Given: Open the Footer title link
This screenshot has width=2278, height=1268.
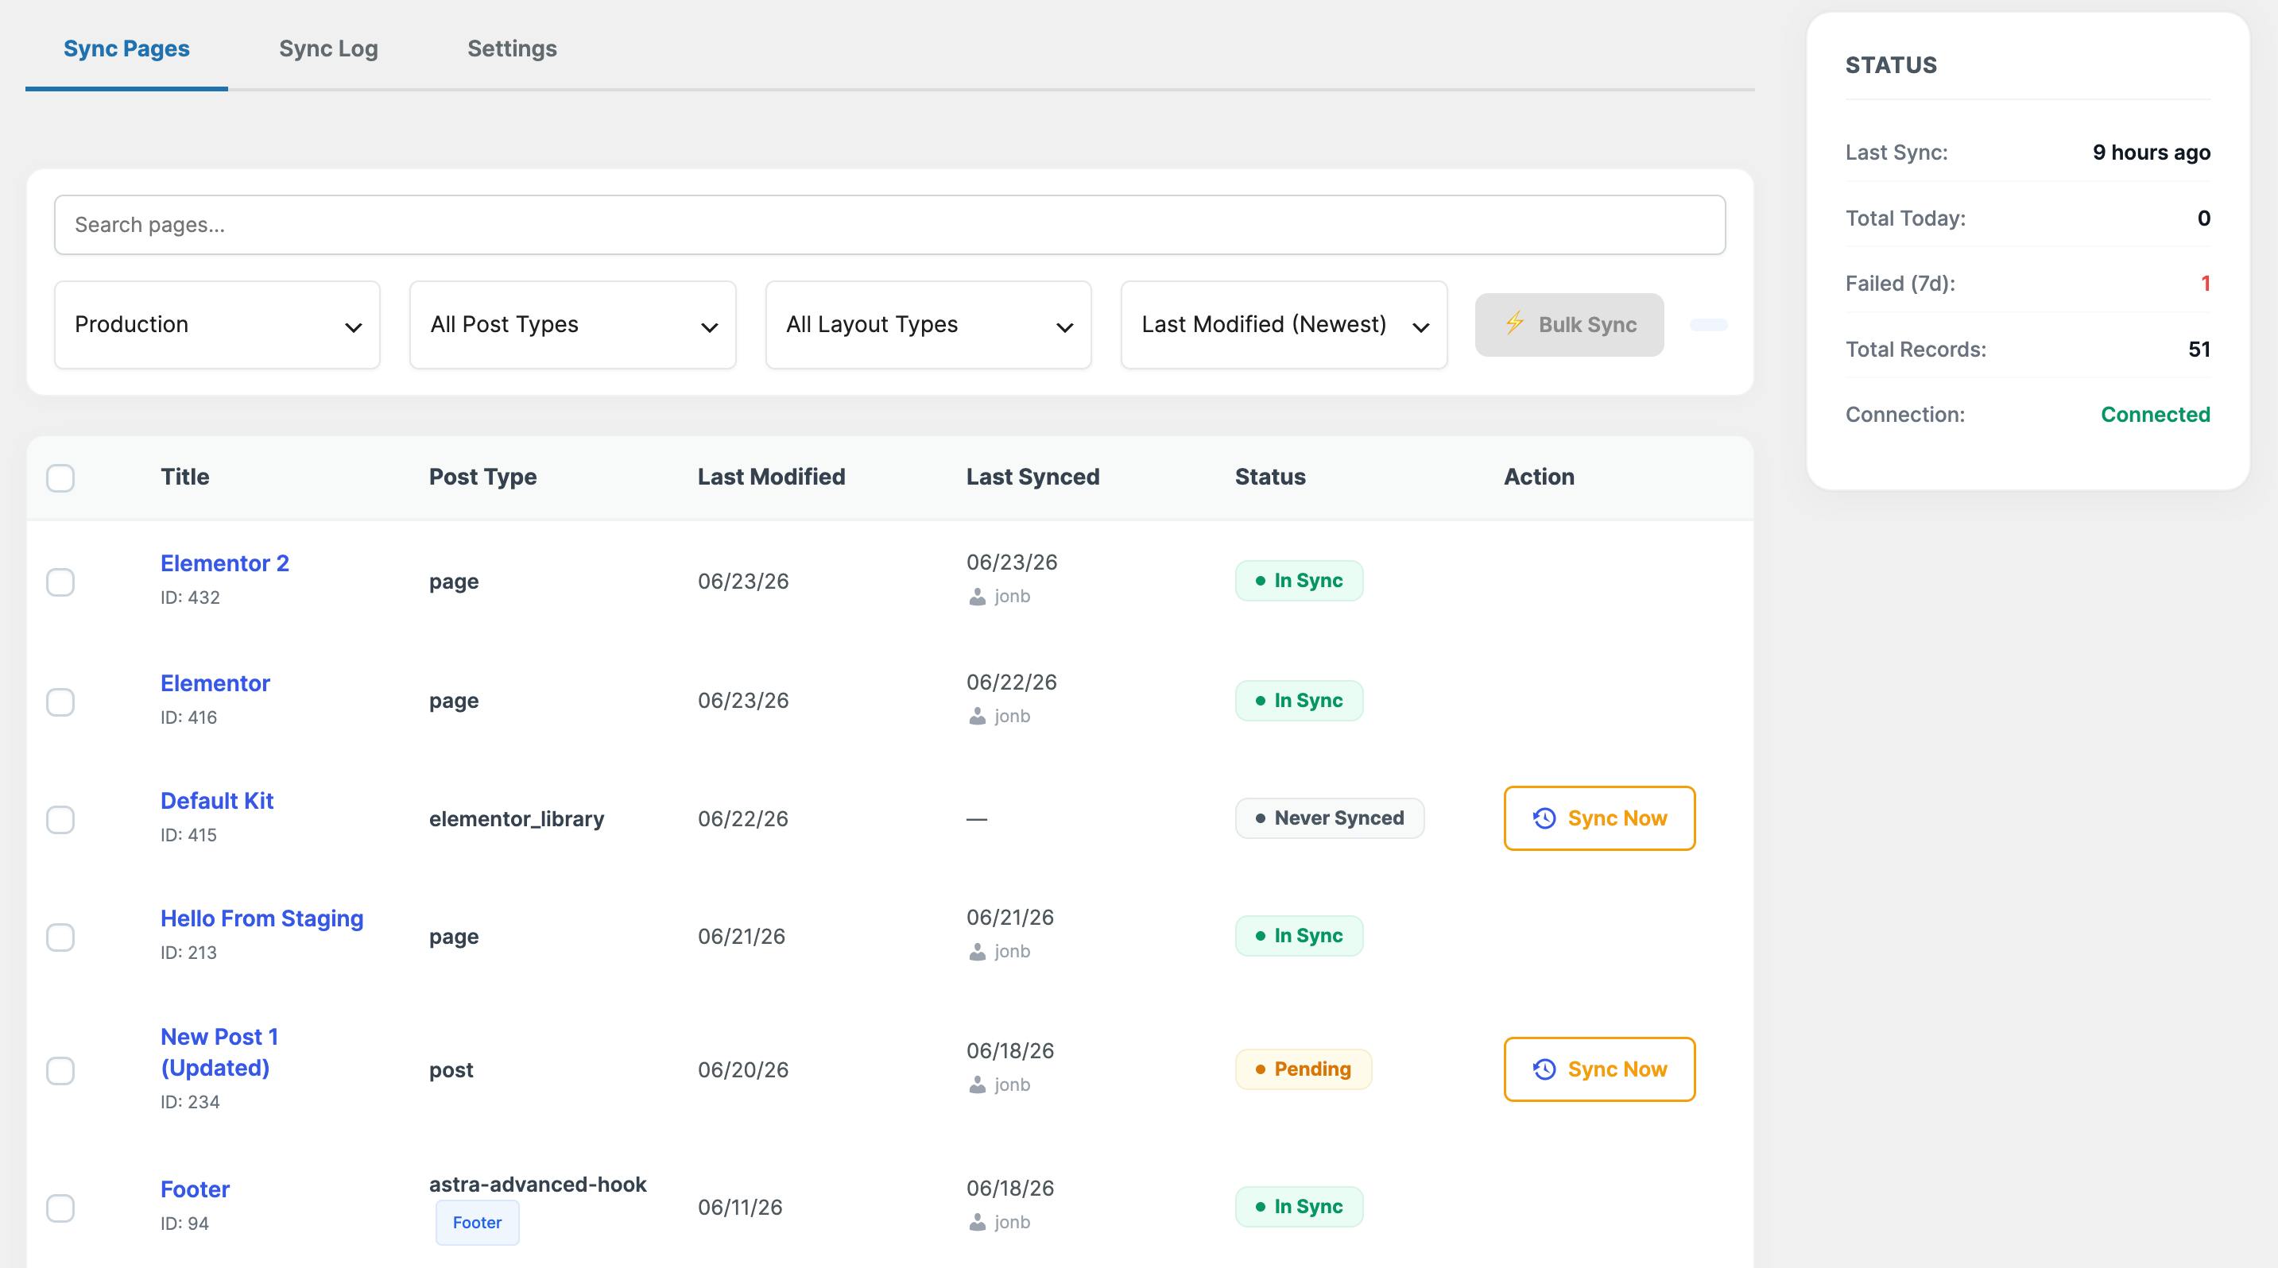Looking at the screenshot, I should 195,1189.
